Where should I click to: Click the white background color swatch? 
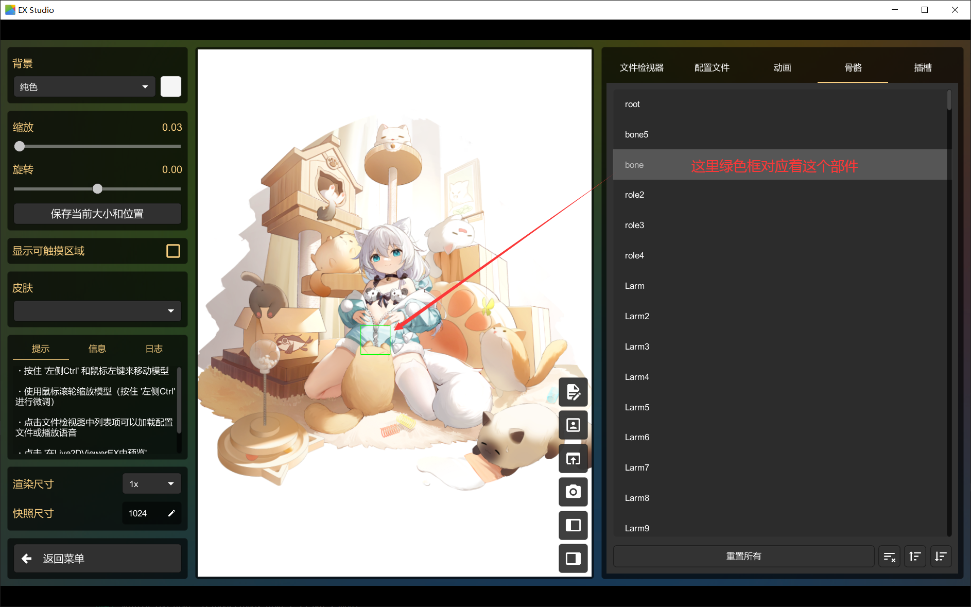pyautogui.click(x=171, y=86)
